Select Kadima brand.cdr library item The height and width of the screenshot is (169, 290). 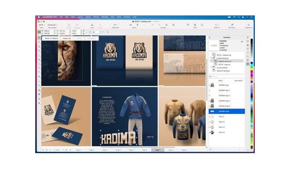pyautogui.click(x=227, y=61)
